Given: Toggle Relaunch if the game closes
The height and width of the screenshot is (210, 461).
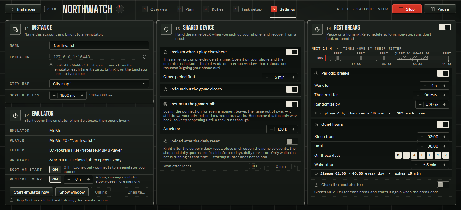Looking at the screenshot, I should 292,89.
